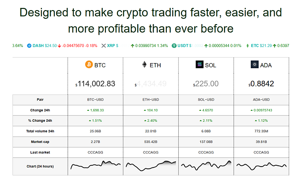Open the DASH ticker symbol link
The height and width of the screenshot is (182, 294).
38,45
